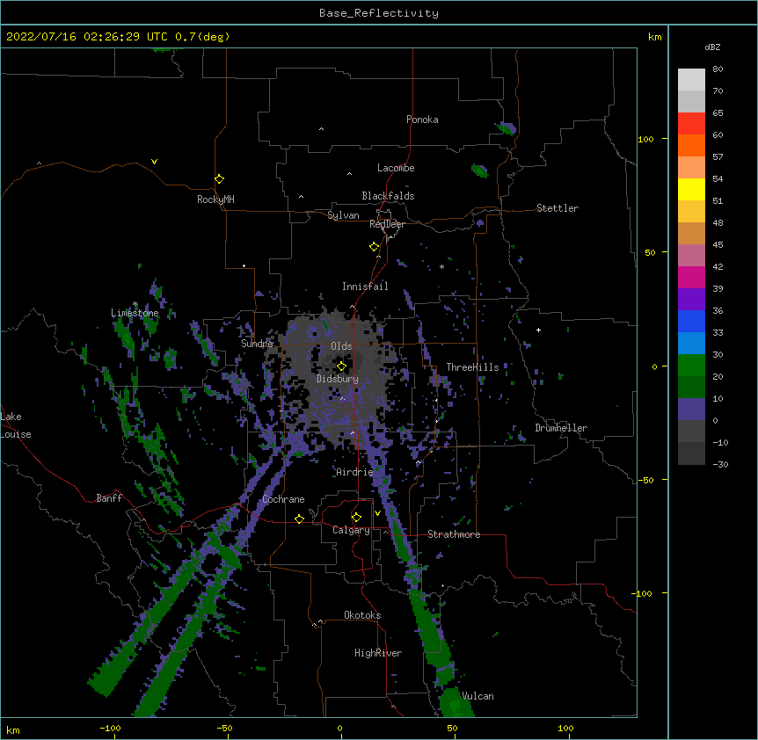Select the Blackfalds label

point(388,196)
